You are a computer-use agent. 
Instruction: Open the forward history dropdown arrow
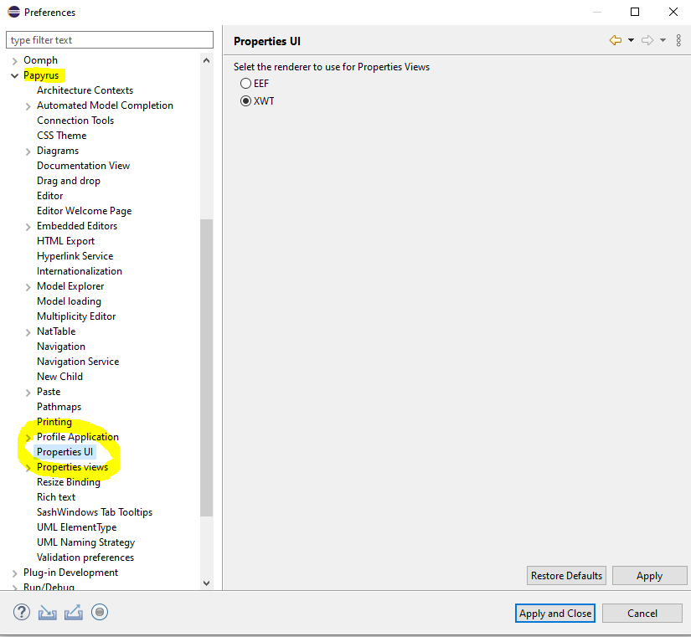(x=663, y=40)
